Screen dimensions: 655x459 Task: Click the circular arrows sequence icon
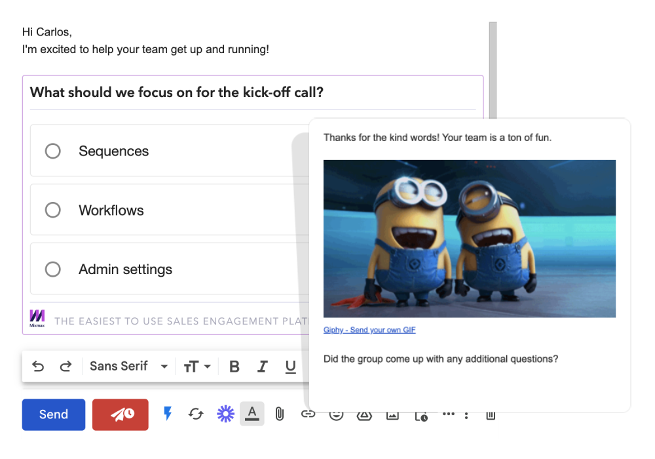[195, 414]
